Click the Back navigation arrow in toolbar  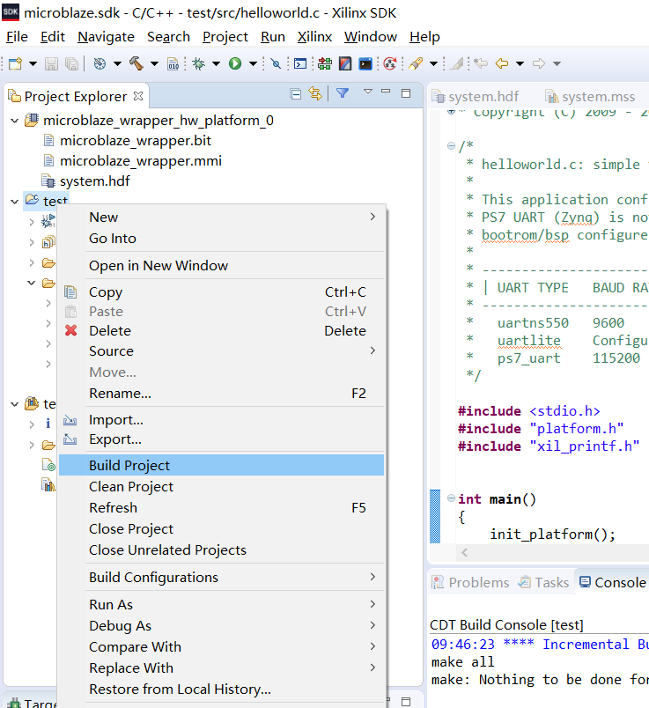point(503,63)
